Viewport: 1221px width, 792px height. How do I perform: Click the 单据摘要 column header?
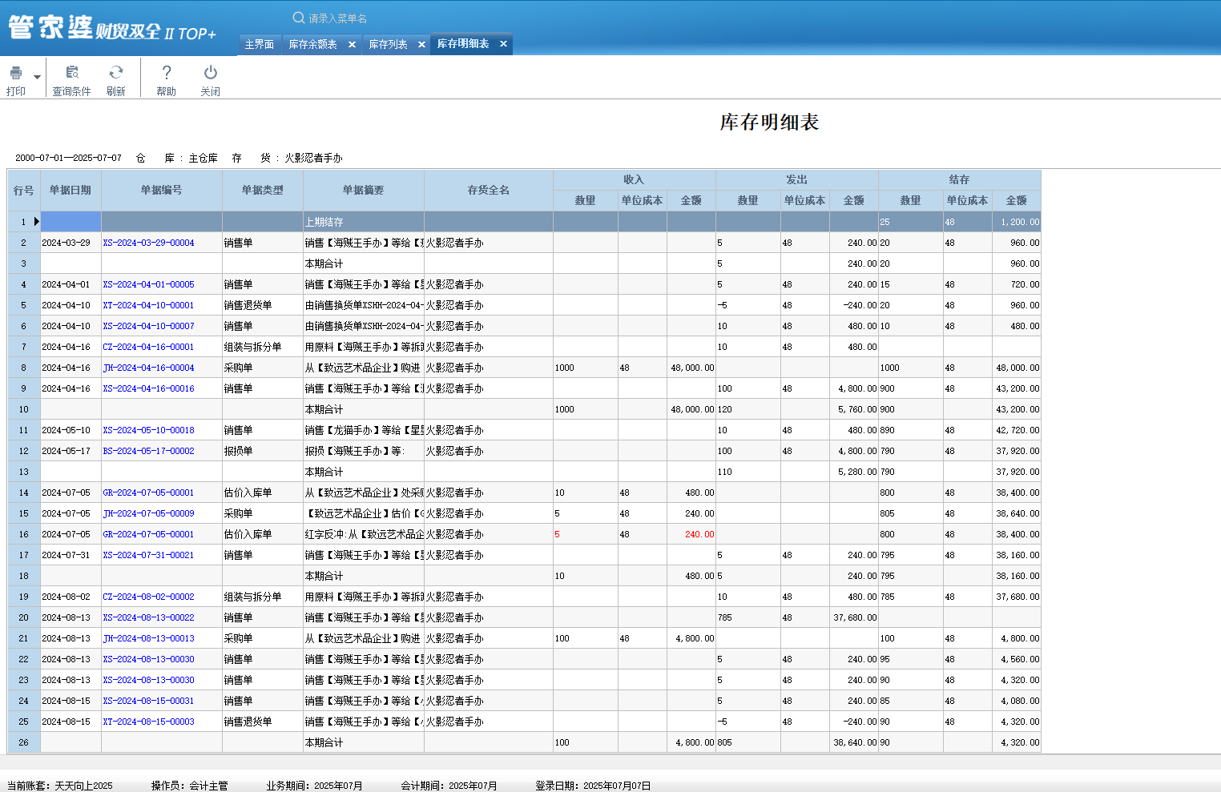(364, 191)
